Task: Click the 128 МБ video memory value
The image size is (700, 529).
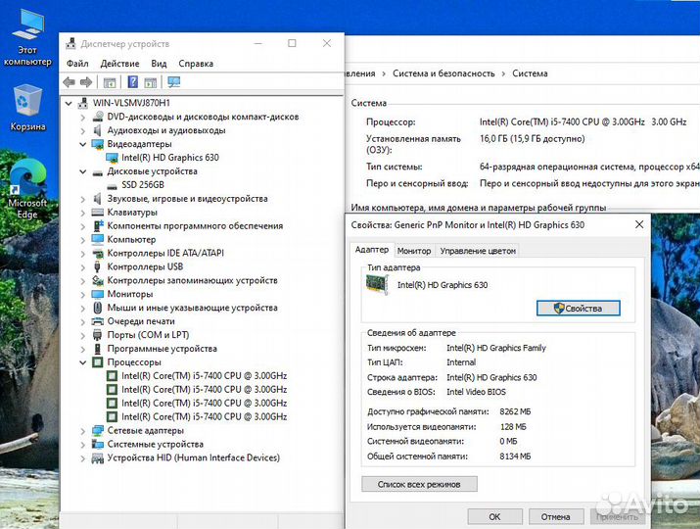Action: point(513,427)
